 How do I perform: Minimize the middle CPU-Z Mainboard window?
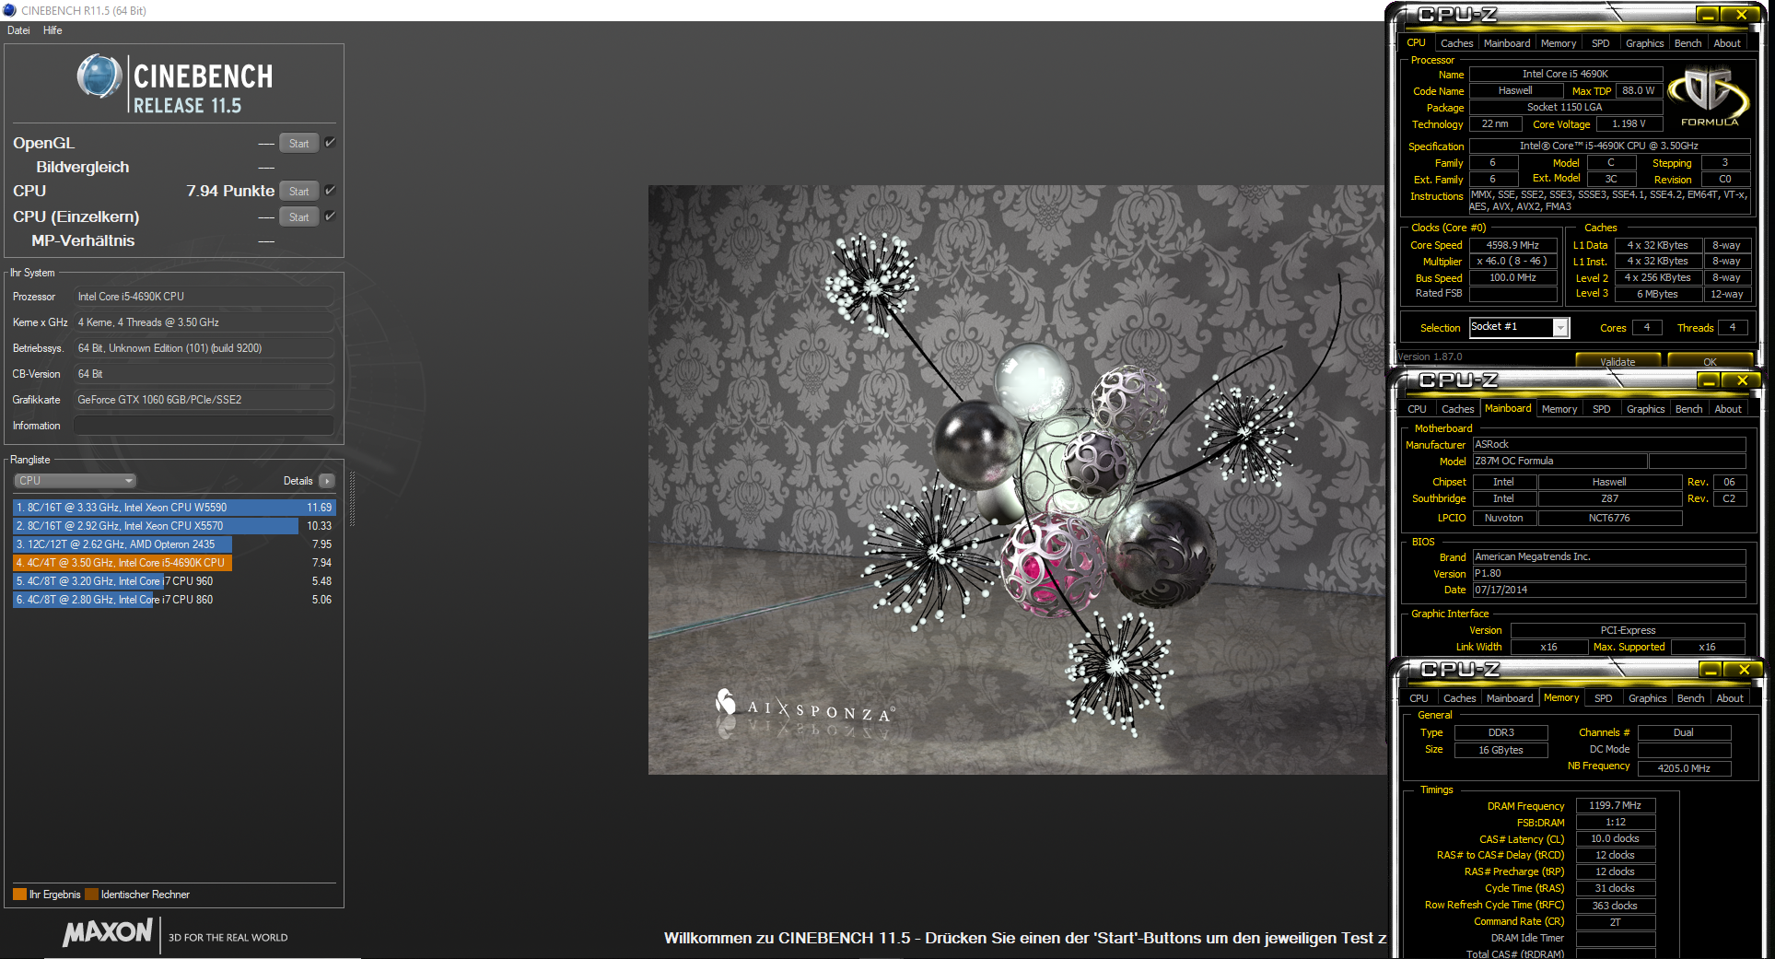[x=1709, y=380]
